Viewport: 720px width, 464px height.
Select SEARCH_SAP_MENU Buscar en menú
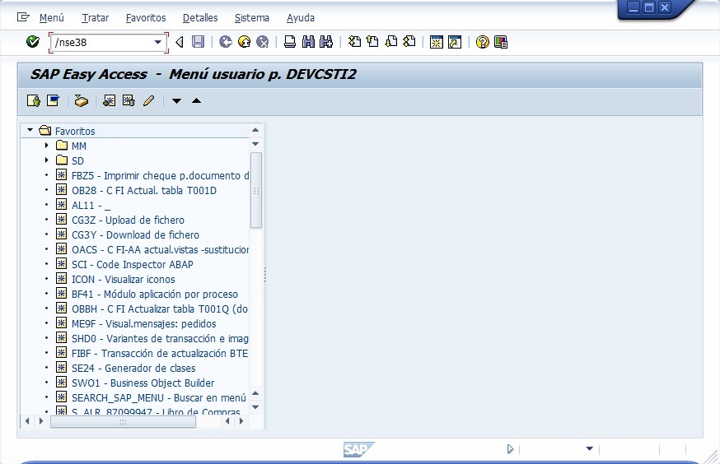pyautogui.click(x=159, y=398)
